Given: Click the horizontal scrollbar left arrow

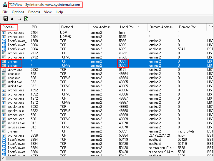Looking at the screenshot, I should pos(3,158).
